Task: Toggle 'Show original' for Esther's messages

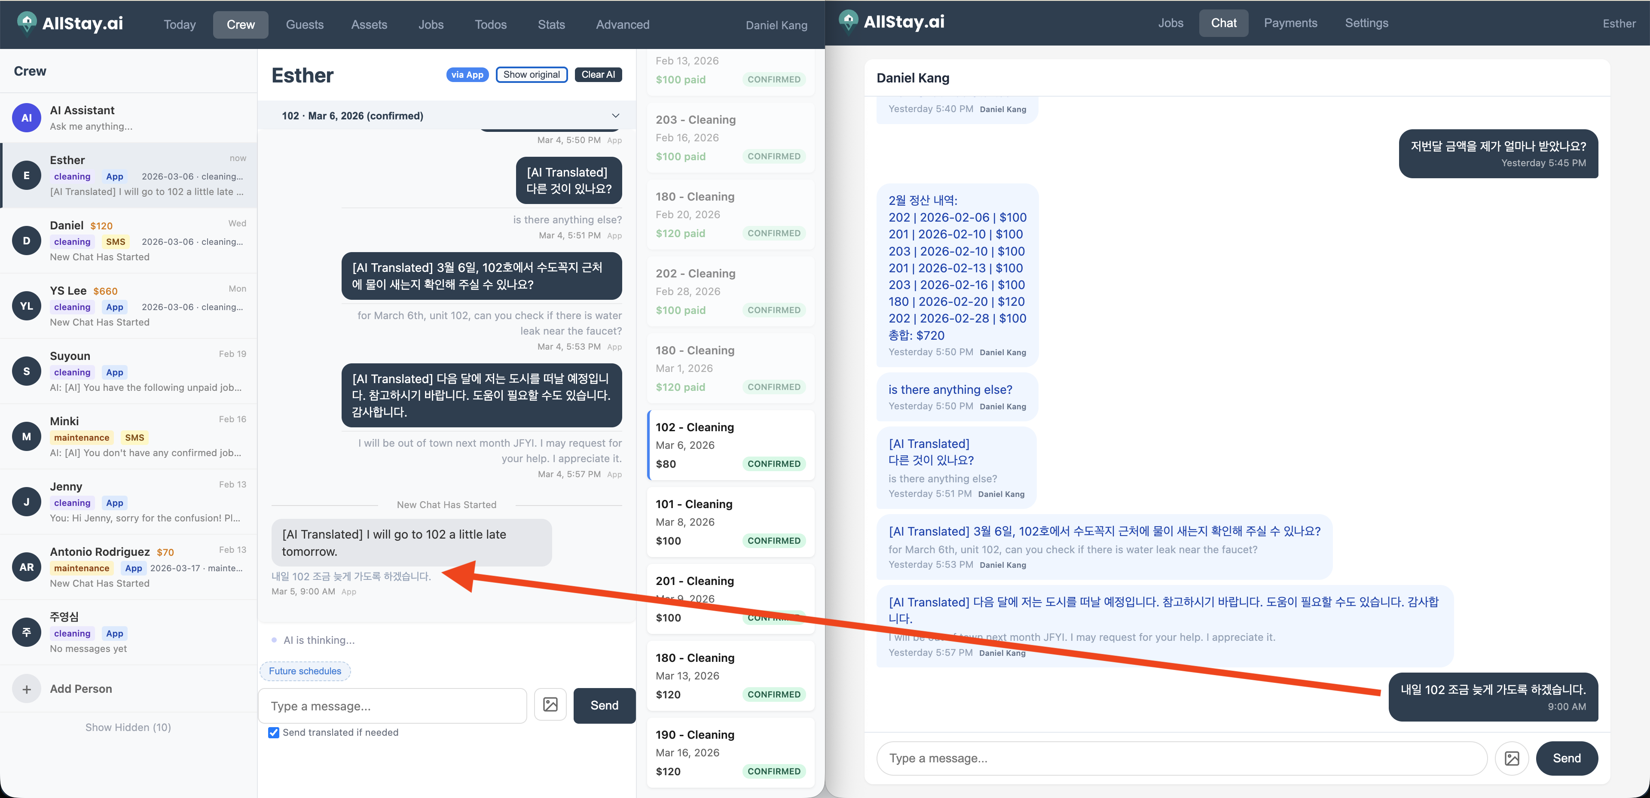Action: (532, 74)
